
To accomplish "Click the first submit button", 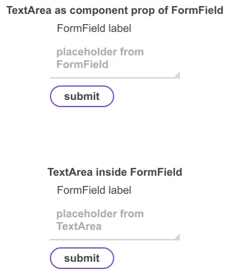I will pyautogui.click(x=82, y=96).
